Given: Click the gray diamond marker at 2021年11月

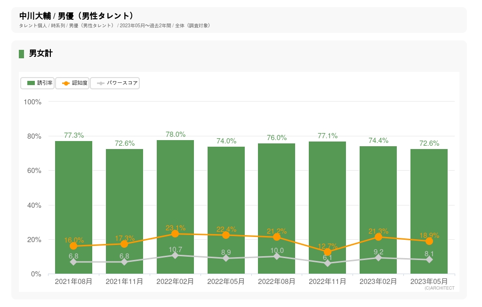Looking at the screenshot, I should [x=124, y=262].
